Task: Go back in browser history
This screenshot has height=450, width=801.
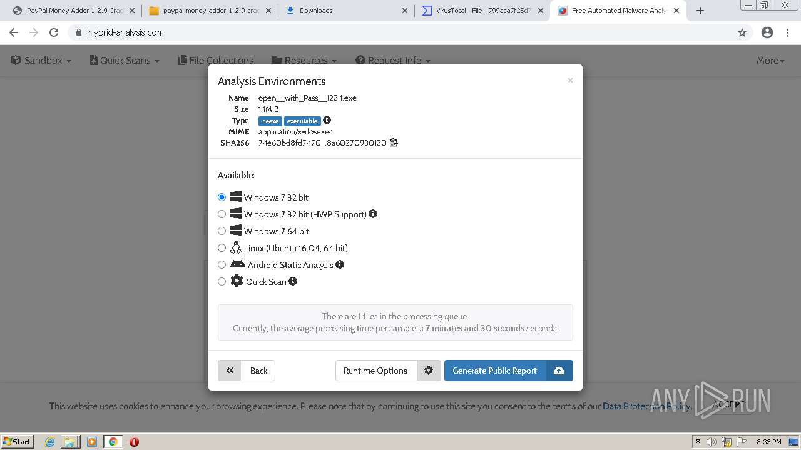Action: [14, 32]
